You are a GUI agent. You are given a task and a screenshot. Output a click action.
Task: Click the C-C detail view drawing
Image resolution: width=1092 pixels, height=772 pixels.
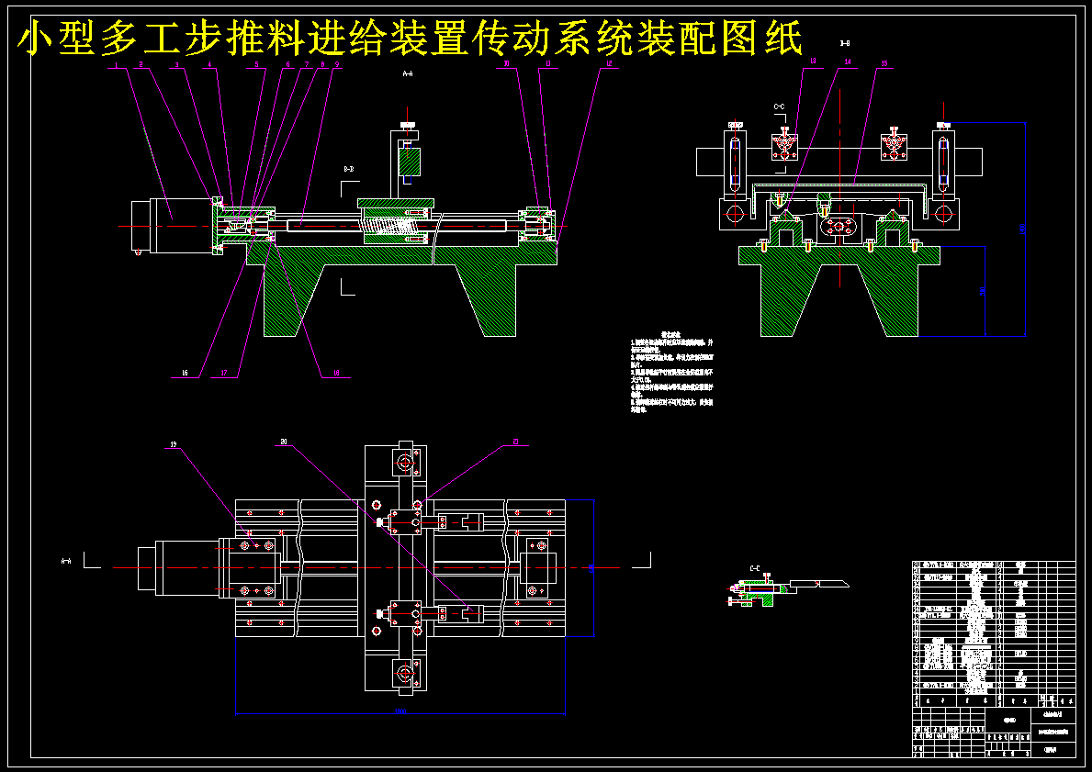pos(788,590)
